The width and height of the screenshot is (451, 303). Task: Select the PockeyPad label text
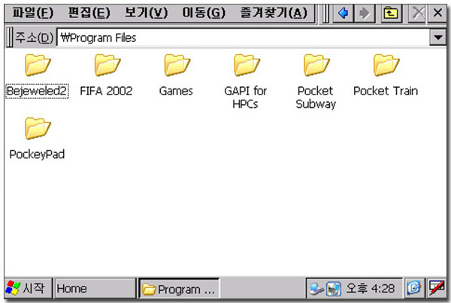37,154
